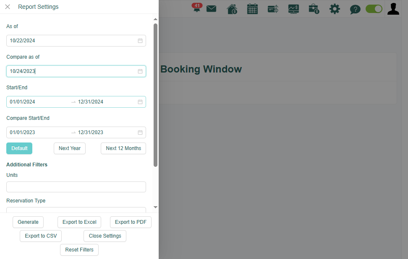Click Export to CSV
Image resolution: width=408 pixels, height=259 pixels.
pos(41,236)
